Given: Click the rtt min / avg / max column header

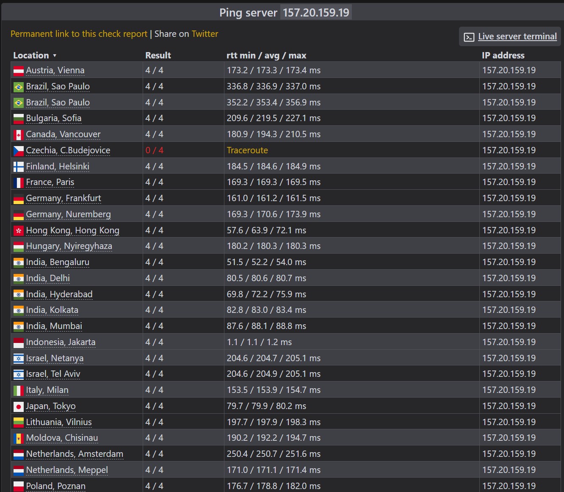Looking at the screenshot, I should coord(266,55).
